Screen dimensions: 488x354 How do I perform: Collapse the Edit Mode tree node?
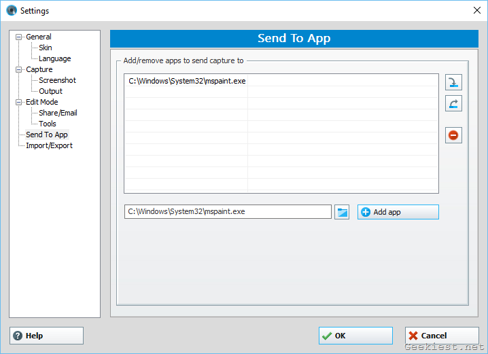[19, 102]
